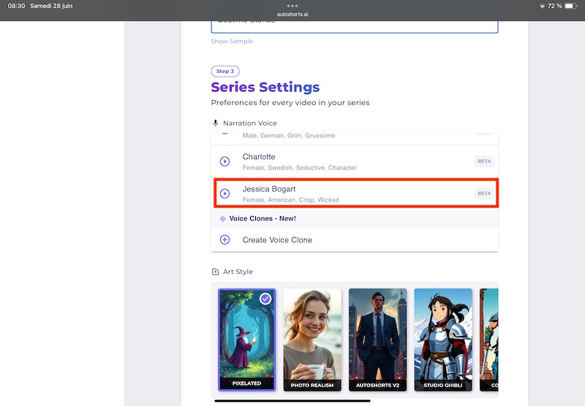
Task: Click the art style horizontal scrollbar
Action: coord(292,401)
